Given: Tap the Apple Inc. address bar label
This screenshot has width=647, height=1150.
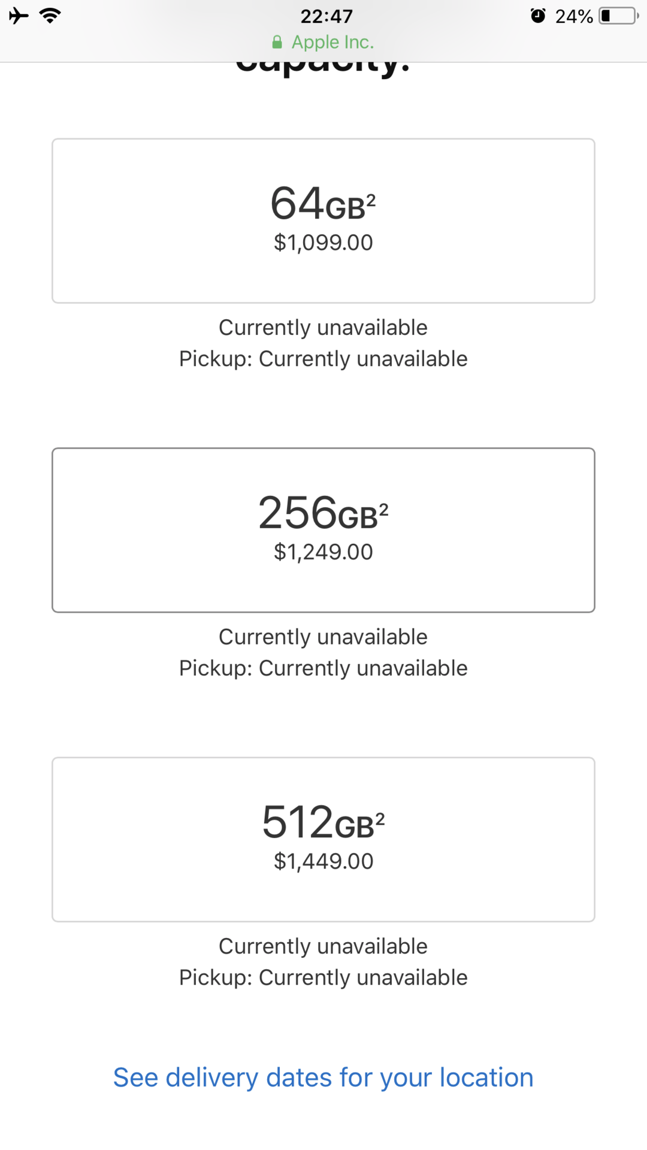Looking at the screenshot, I should pos(332,42).
